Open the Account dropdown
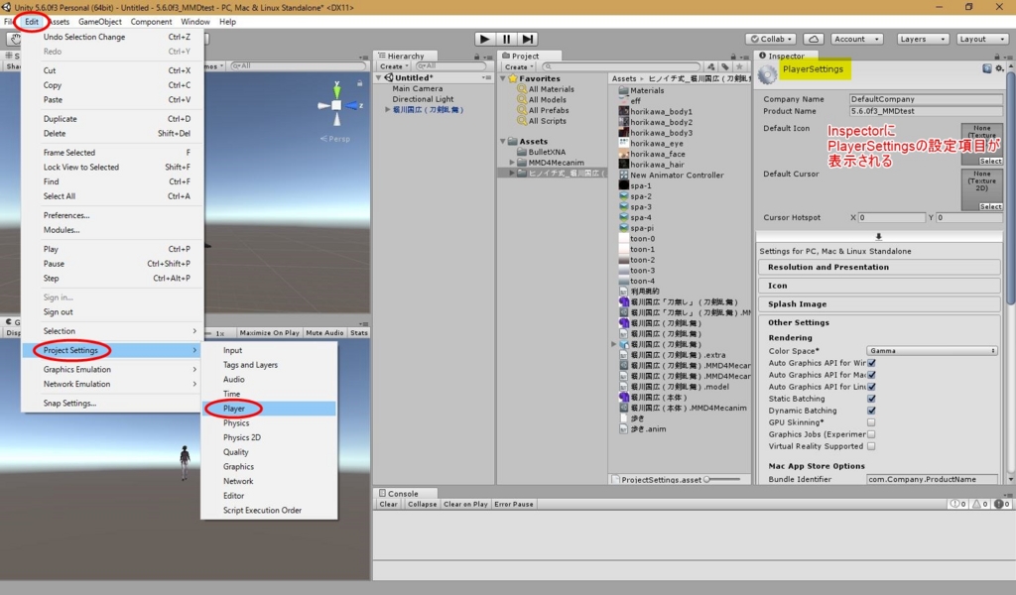The image size is (1016, 595). (856, 39)
